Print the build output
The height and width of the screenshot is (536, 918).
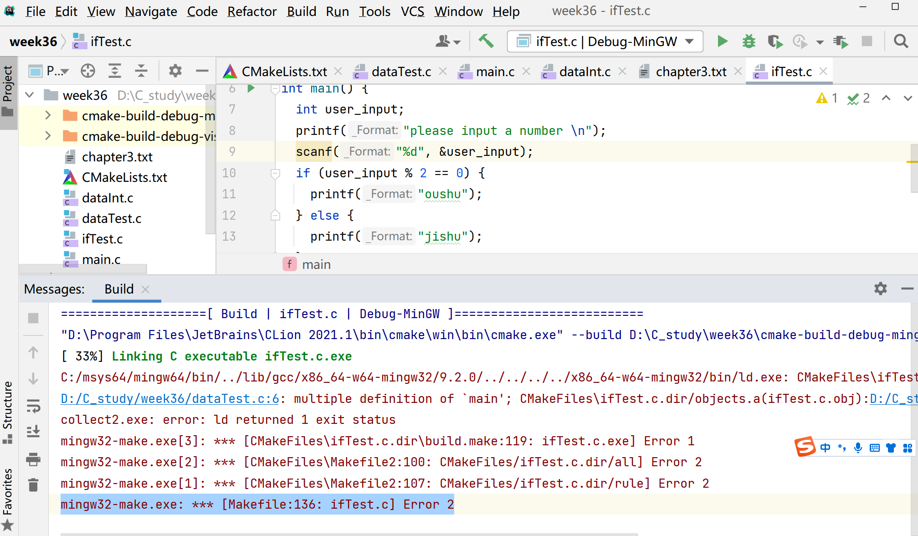pos(33,459)
